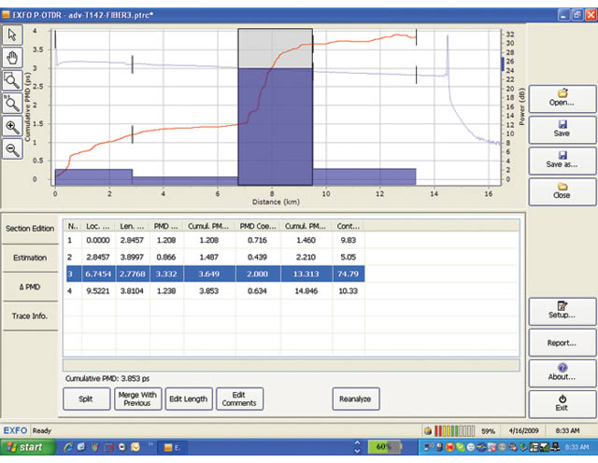
Task: Generate a report with Report button
Action: tap(562, 343)
